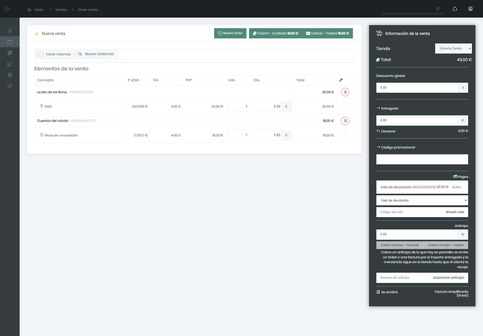The height and width of the screenshot is (336, 483).
Task: Focus the Código promocional field
Action: (x=422, y=159)
